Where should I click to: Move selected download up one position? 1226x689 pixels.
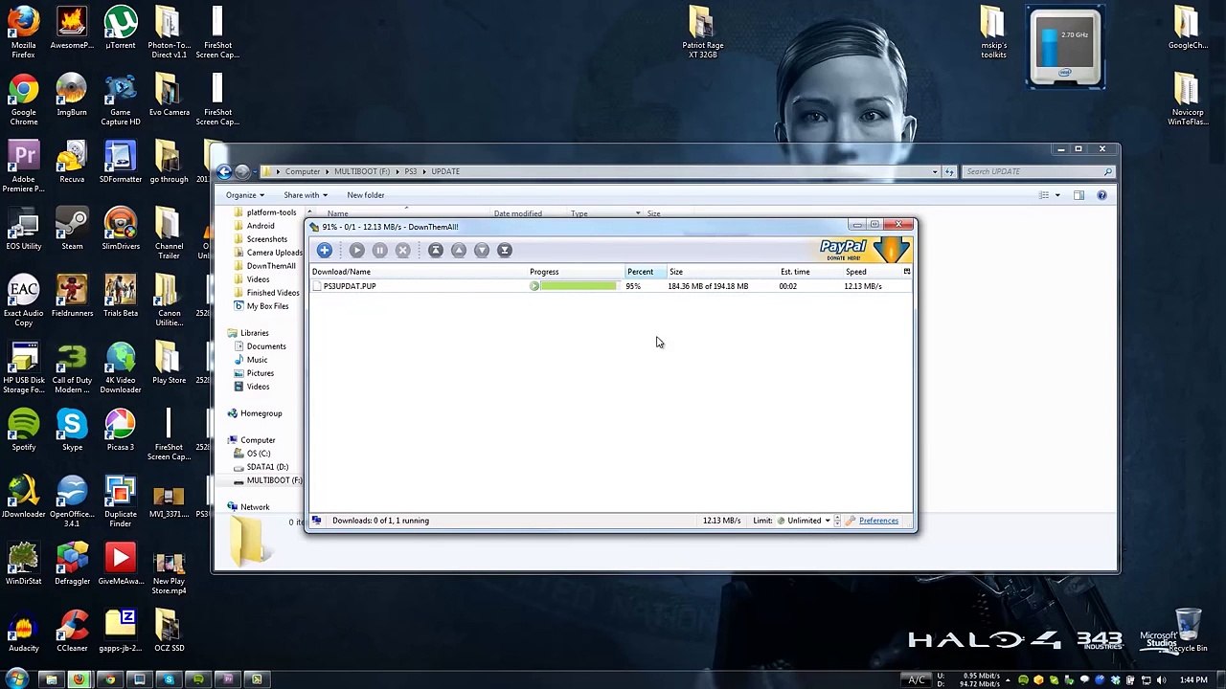pos(459,250)
